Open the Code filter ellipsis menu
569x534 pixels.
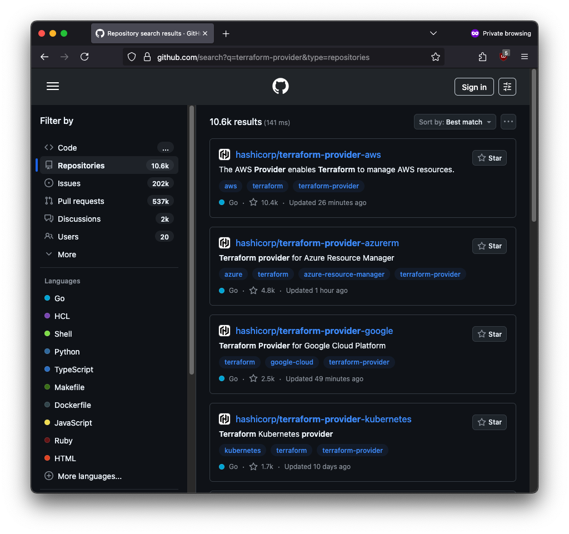pyautogui.click(x=166, y=148)
